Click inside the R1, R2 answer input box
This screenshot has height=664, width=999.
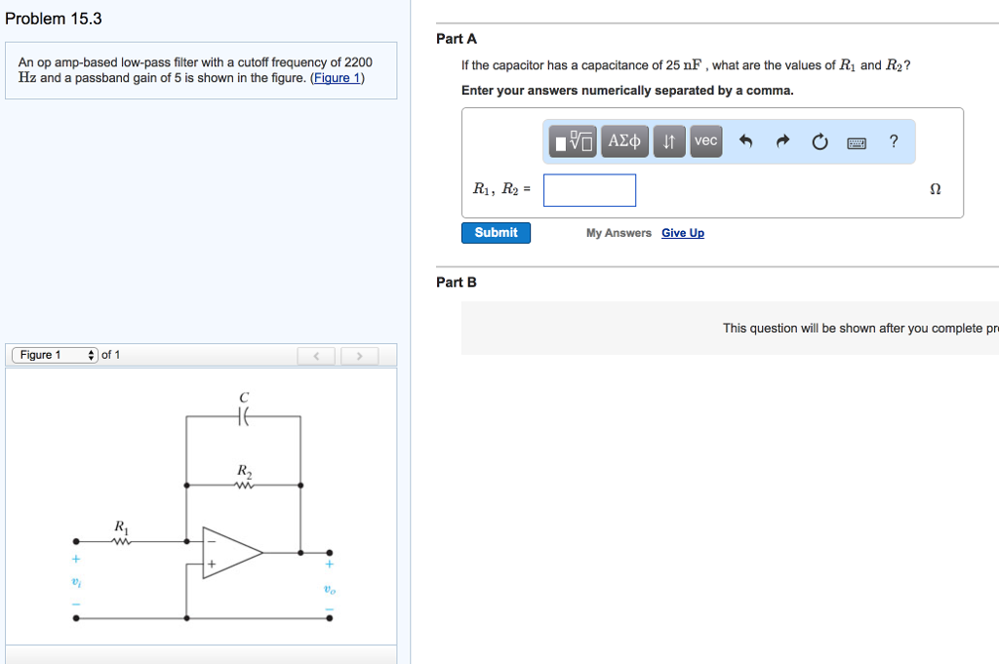(589, 189)
